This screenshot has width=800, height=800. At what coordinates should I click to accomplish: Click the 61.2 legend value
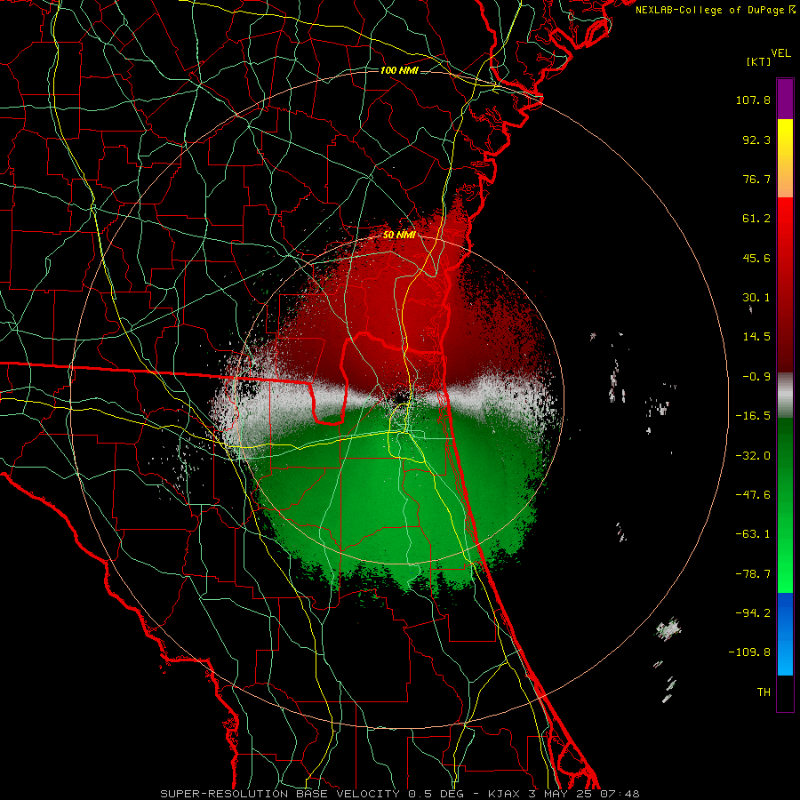756,219
